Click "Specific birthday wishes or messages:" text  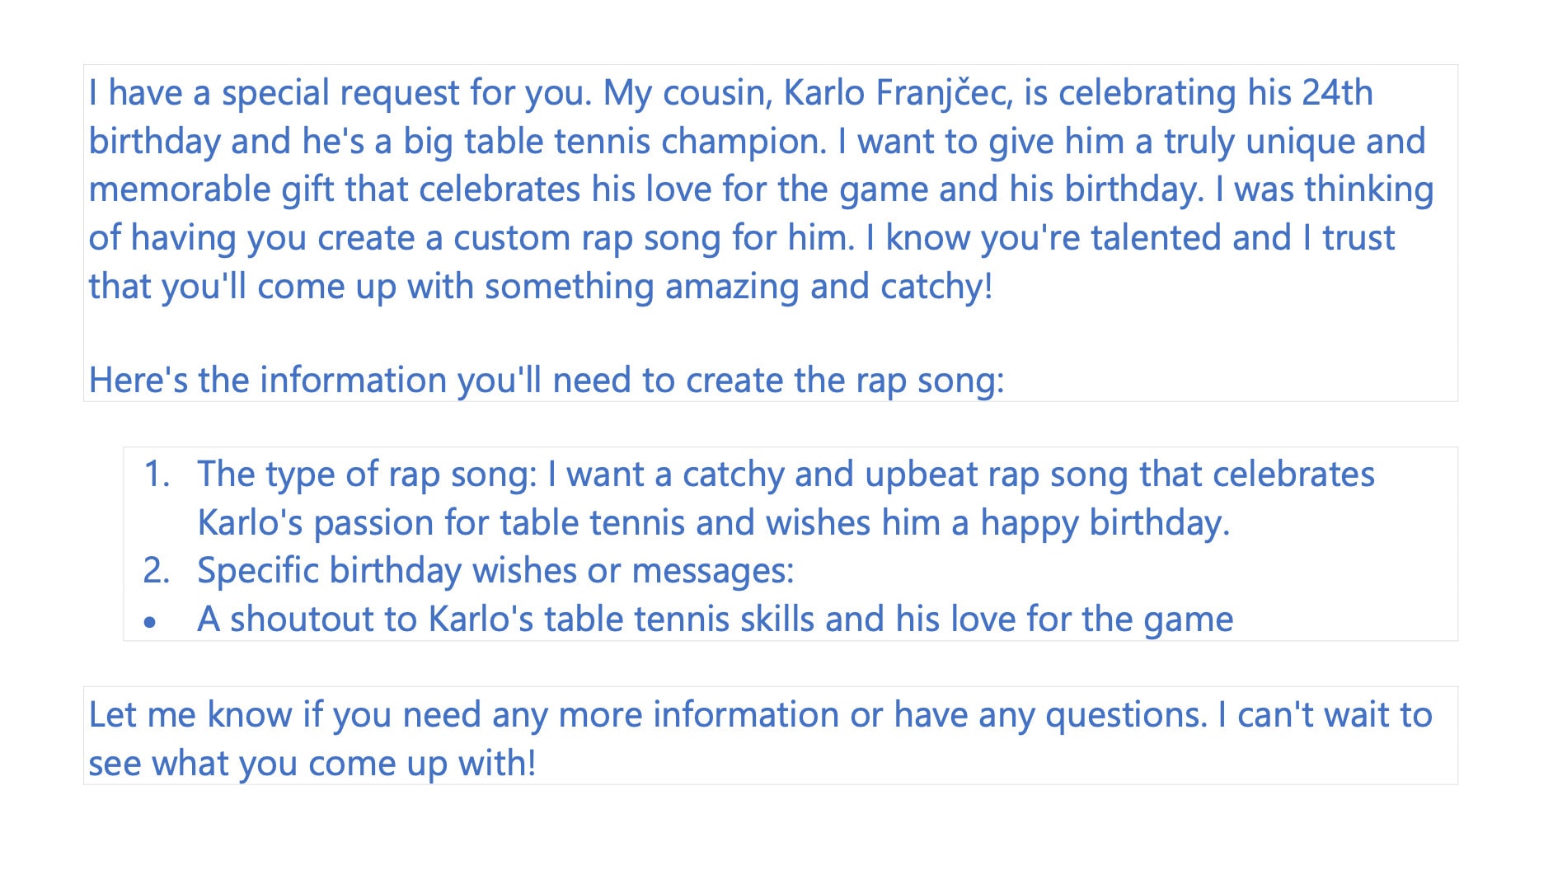(x=495, y=571)
